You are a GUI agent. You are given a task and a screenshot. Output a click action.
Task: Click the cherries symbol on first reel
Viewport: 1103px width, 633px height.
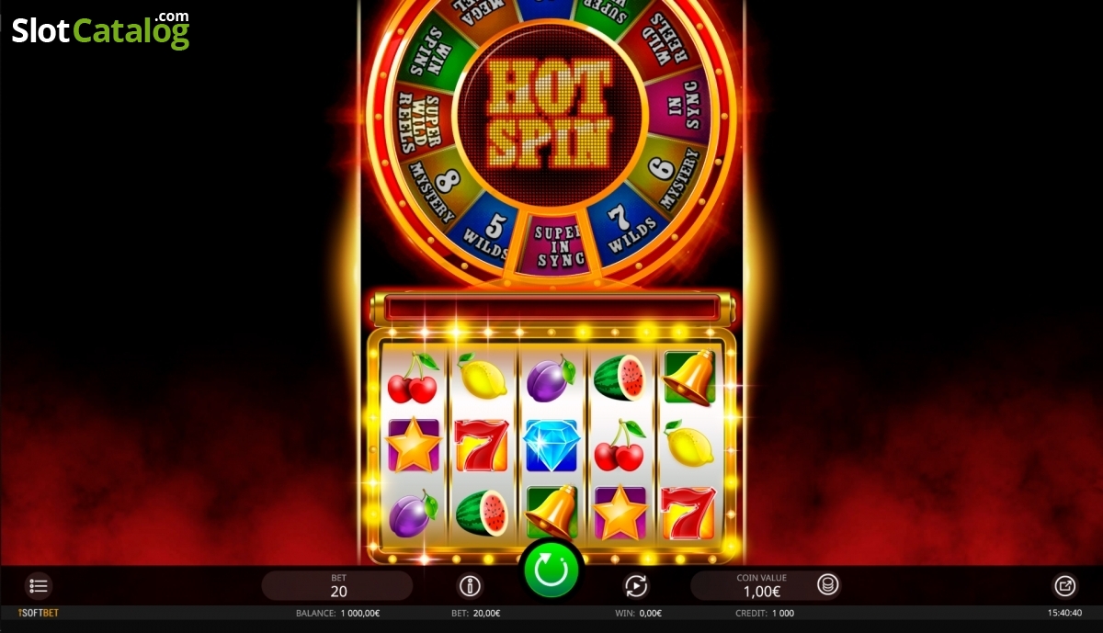(x=413, y=379)
